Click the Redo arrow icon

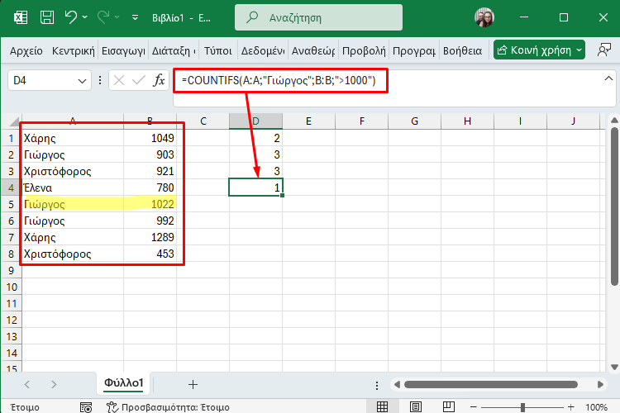pyautogui.click(x=103, y=17)
